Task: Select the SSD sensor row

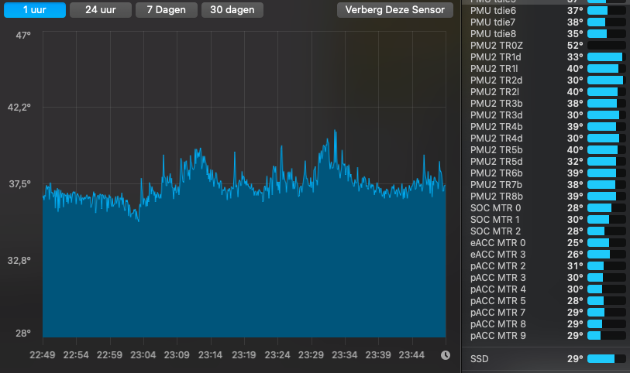Action: point(480,359)
